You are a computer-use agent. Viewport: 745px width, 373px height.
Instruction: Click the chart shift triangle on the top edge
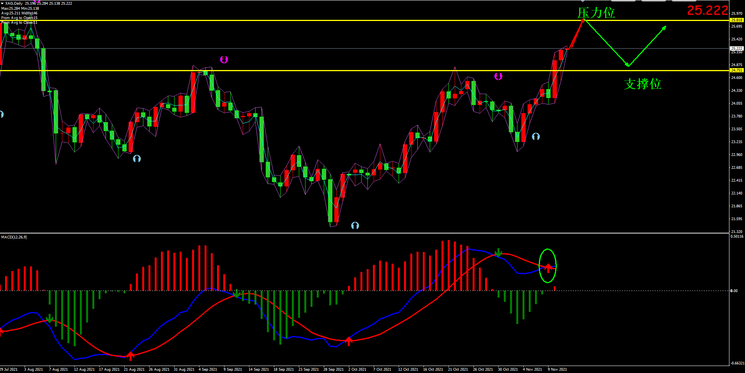pos(582,1)
